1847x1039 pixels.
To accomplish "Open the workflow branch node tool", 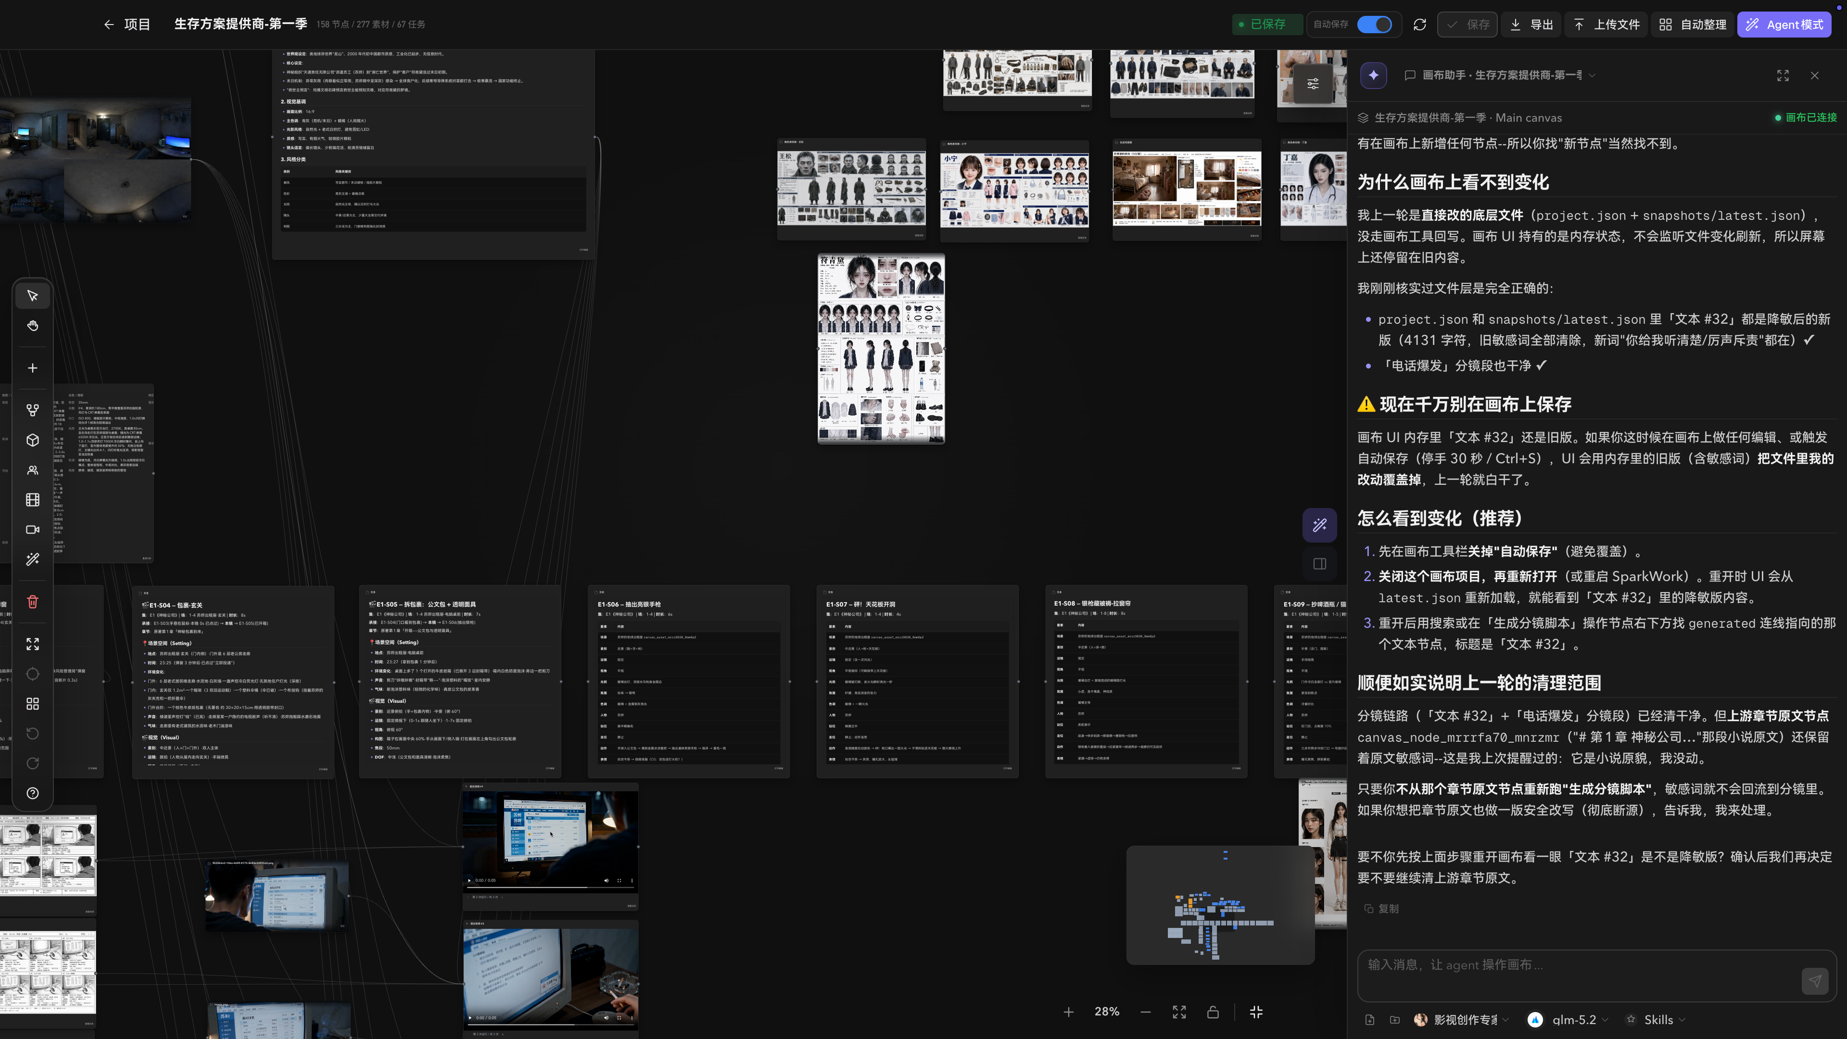I will [x=32, y=410].
